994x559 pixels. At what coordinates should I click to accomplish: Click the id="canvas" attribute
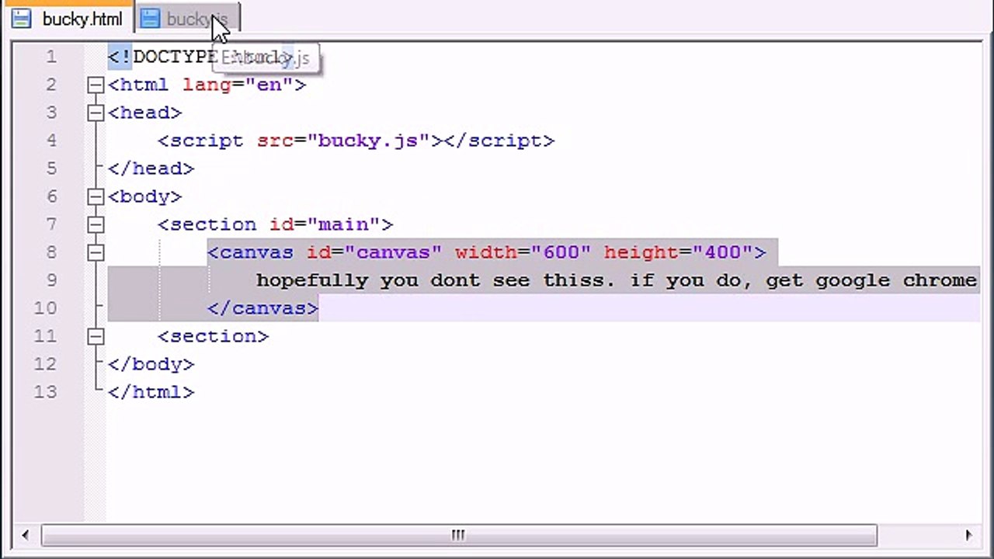[x=375, y=252]
